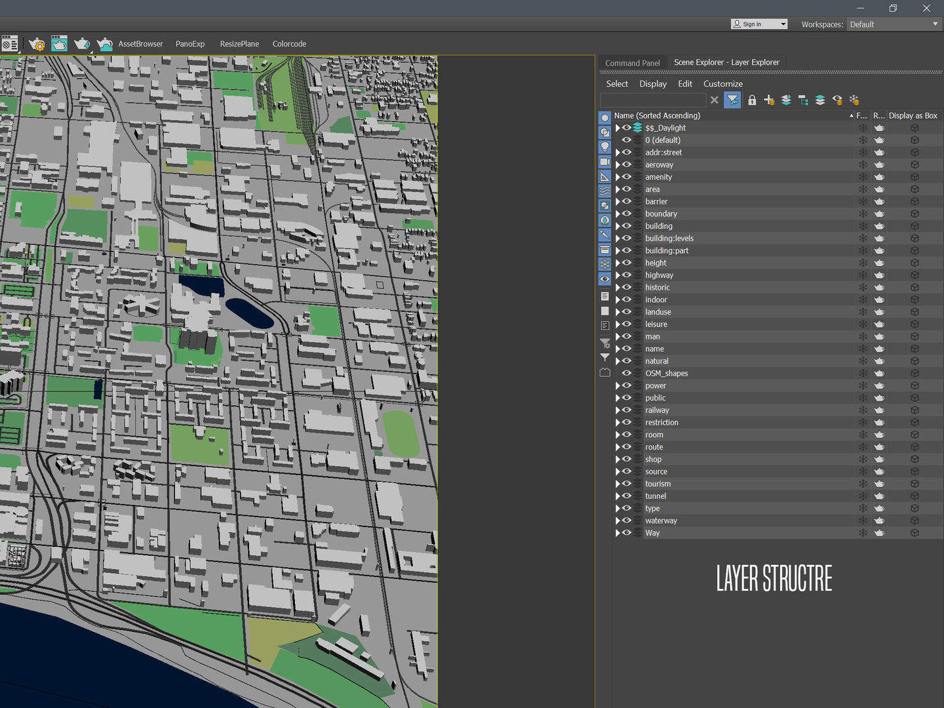This screenshot has height=708, width=944.
Task: Toggle Display Lights filter bulb icon
Action: (x=604, y=147)
